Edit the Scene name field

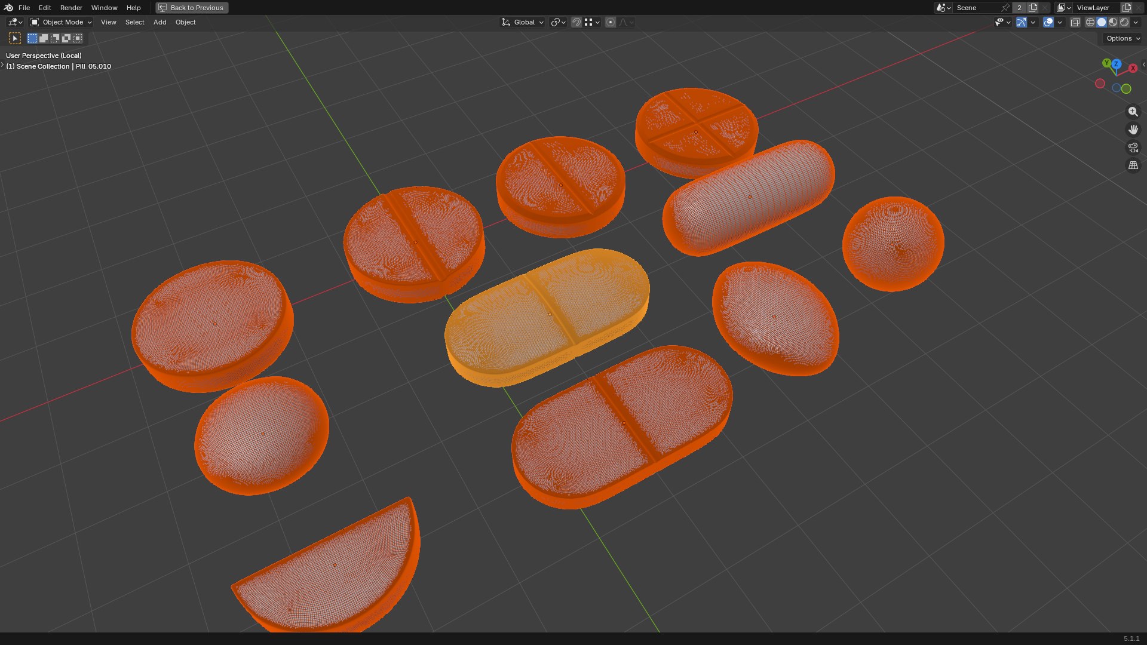(x=977, y=8)
